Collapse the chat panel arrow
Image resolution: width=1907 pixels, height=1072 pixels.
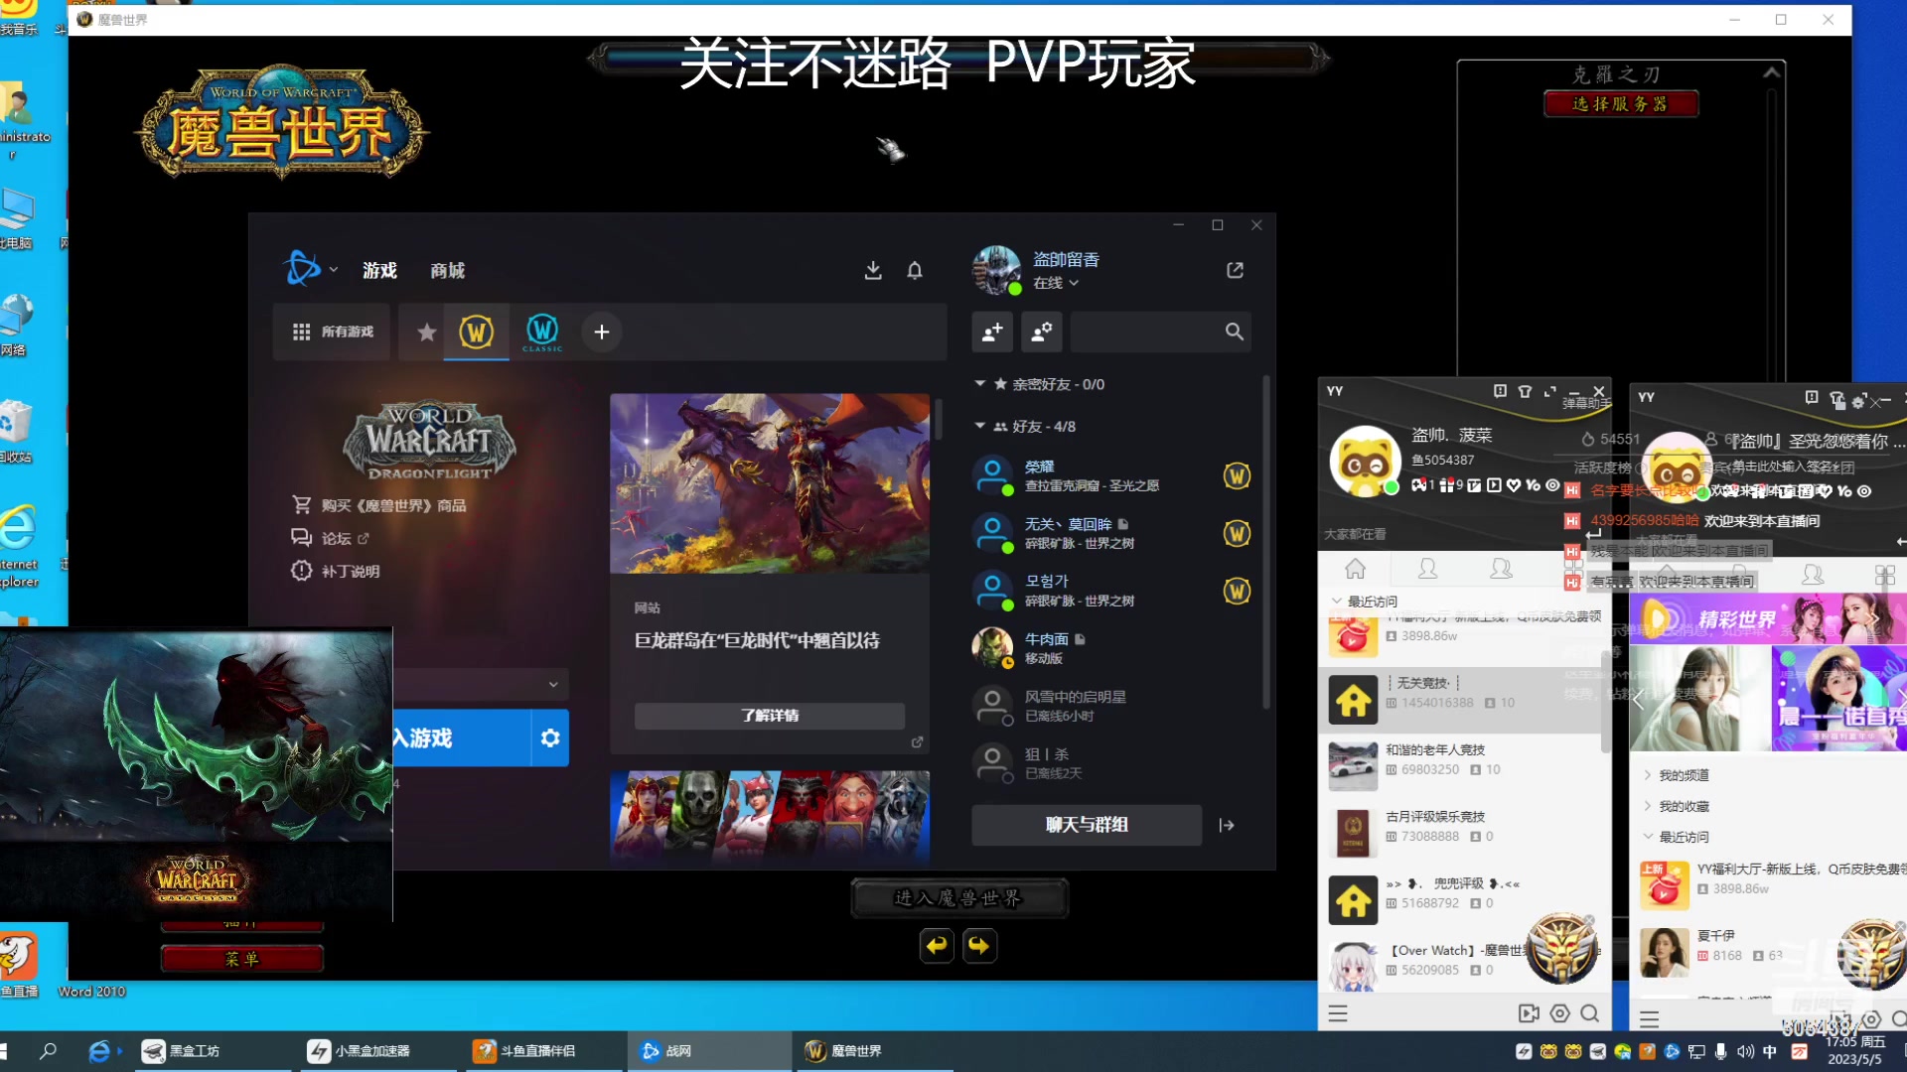tap(1227, 825)
